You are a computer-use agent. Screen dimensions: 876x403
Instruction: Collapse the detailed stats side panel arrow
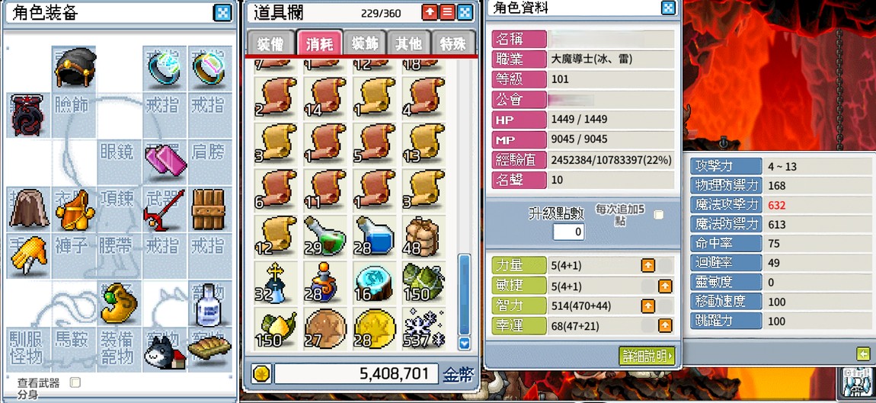pos(864,353)
